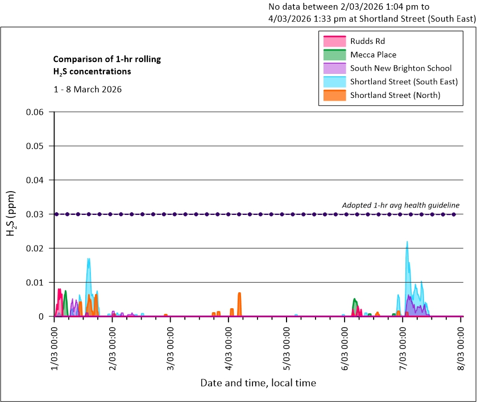The width and height of the screenshot is (477, 402).
Task: Click the tallest blue peak after 7/03
Action: 407,244
